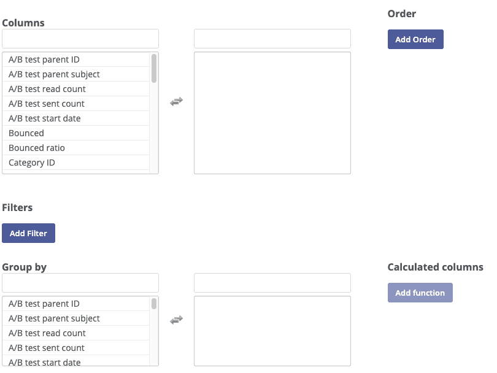Click the Group by list scrollbar thumb
Viewport: 497px width, 373px height.
(x=154, y=304)
